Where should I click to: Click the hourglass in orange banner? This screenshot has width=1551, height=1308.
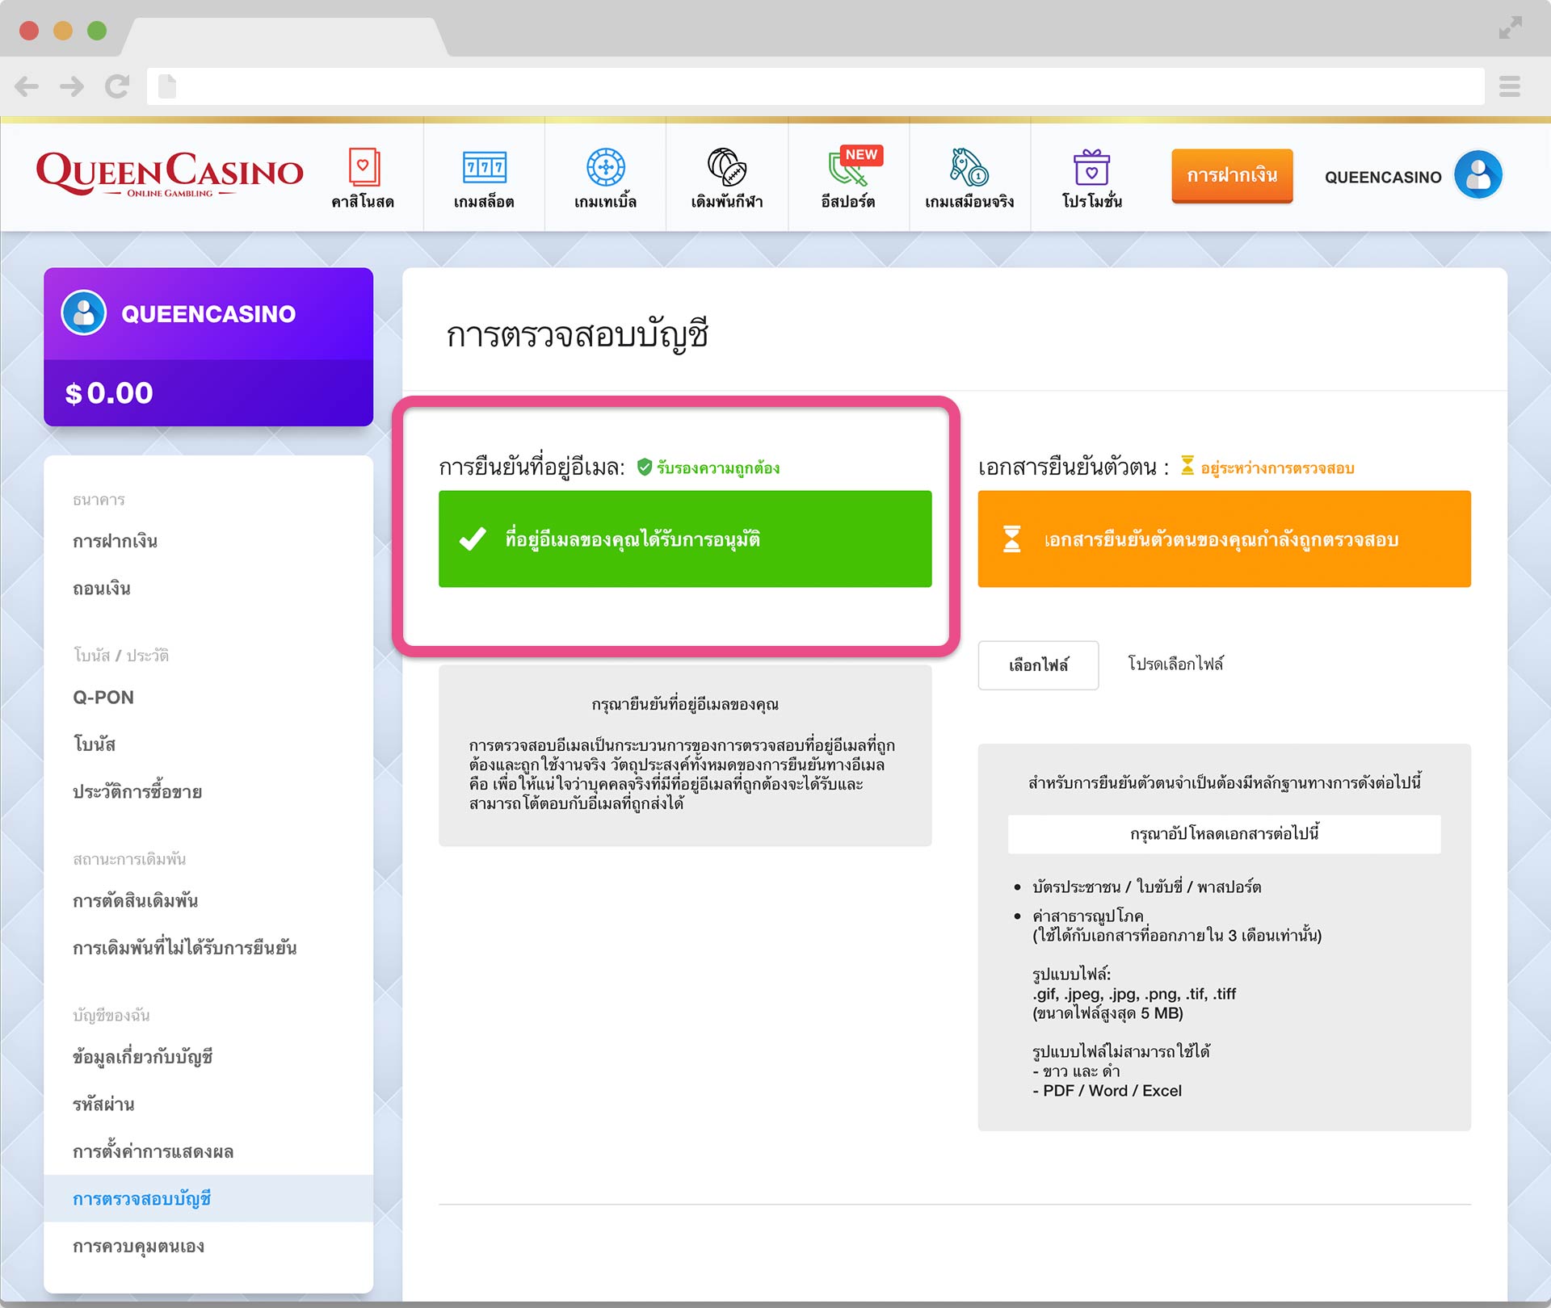[x=1011, y=539]
